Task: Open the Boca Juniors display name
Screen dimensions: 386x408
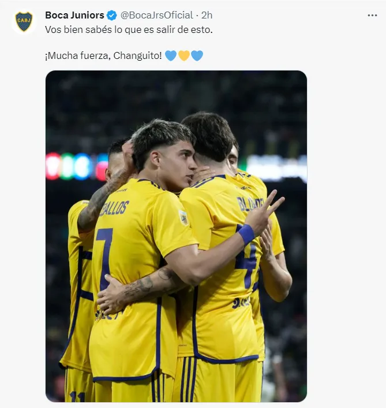Action: [74, 15]
